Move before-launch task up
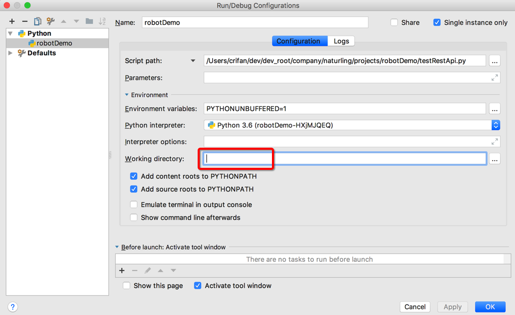The image size is (515, 315). click(x=160, y=270)
